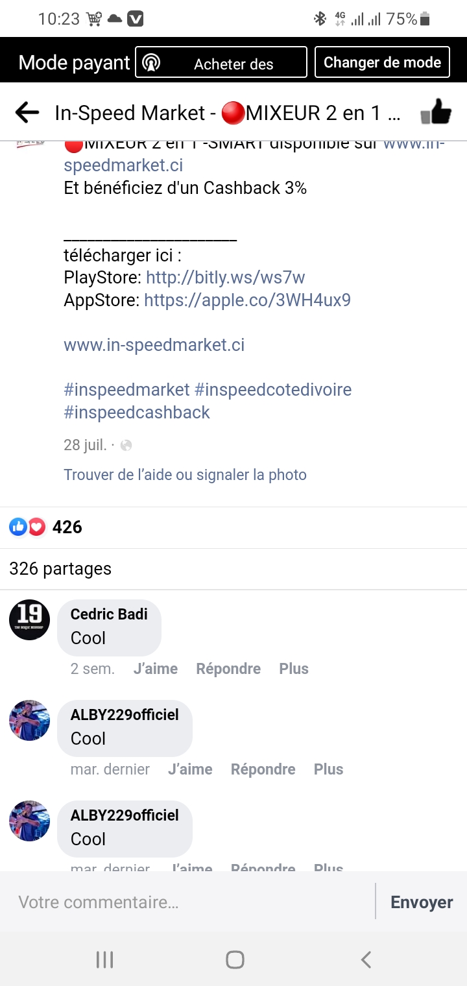
Task: Click 'Acheter des' button
Action: pos(221,62)
